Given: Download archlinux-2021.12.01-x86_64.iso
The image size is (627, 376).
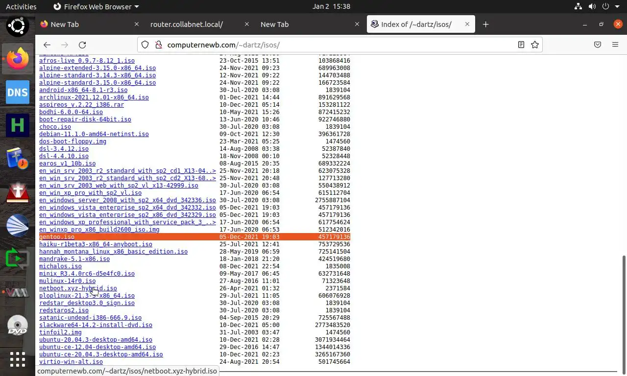Looking at the screenshot, I should click(94, 97).
